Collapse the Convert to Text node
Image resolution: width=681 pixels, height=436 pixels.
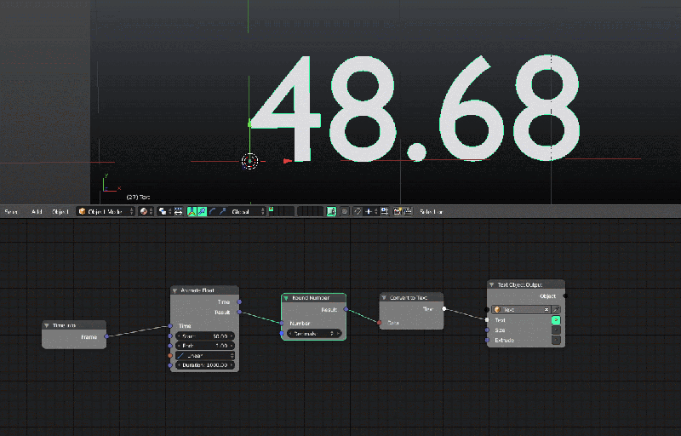click(384, 297)
